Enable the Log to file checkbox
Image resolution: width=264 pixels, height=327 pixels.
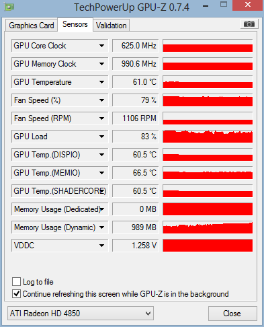pos(16,281)
